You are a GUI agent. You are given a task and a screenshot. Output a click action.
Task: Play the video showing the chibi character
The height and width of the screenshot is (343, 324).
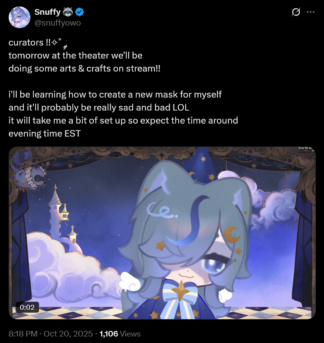coord(162,233)
